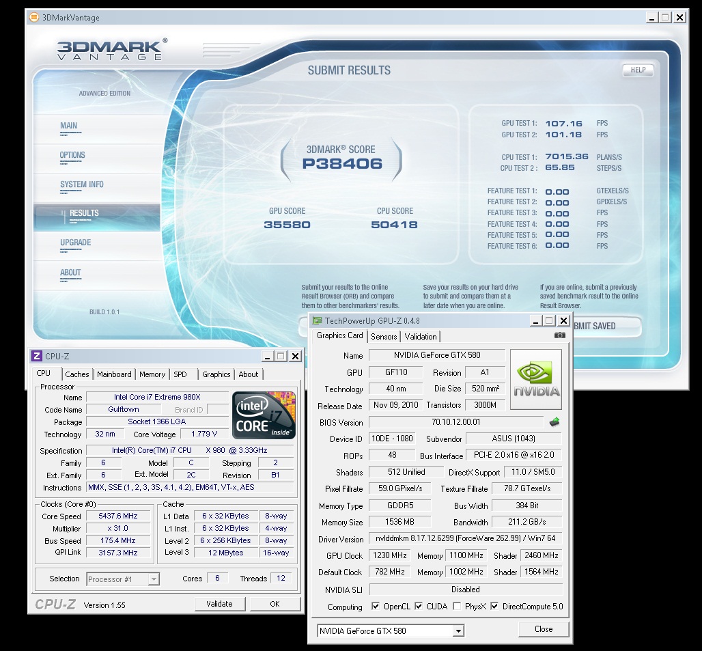Enable the PhysX checkbox
Viewport: 702px width, 651px height.
pos(456,607)
